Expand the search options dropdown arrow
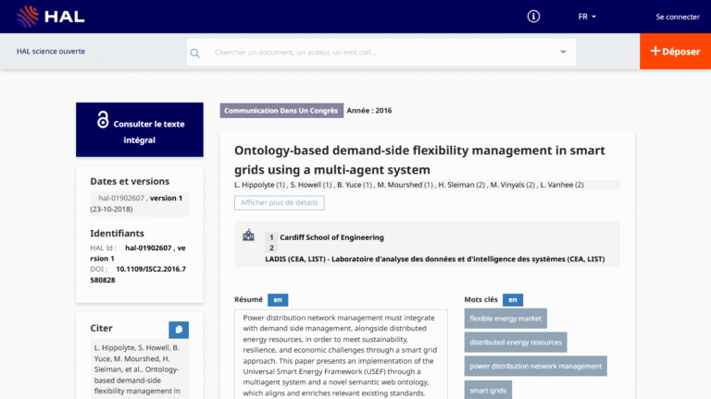The width and height of the screenshot is (711, 399). coord(563,53)
